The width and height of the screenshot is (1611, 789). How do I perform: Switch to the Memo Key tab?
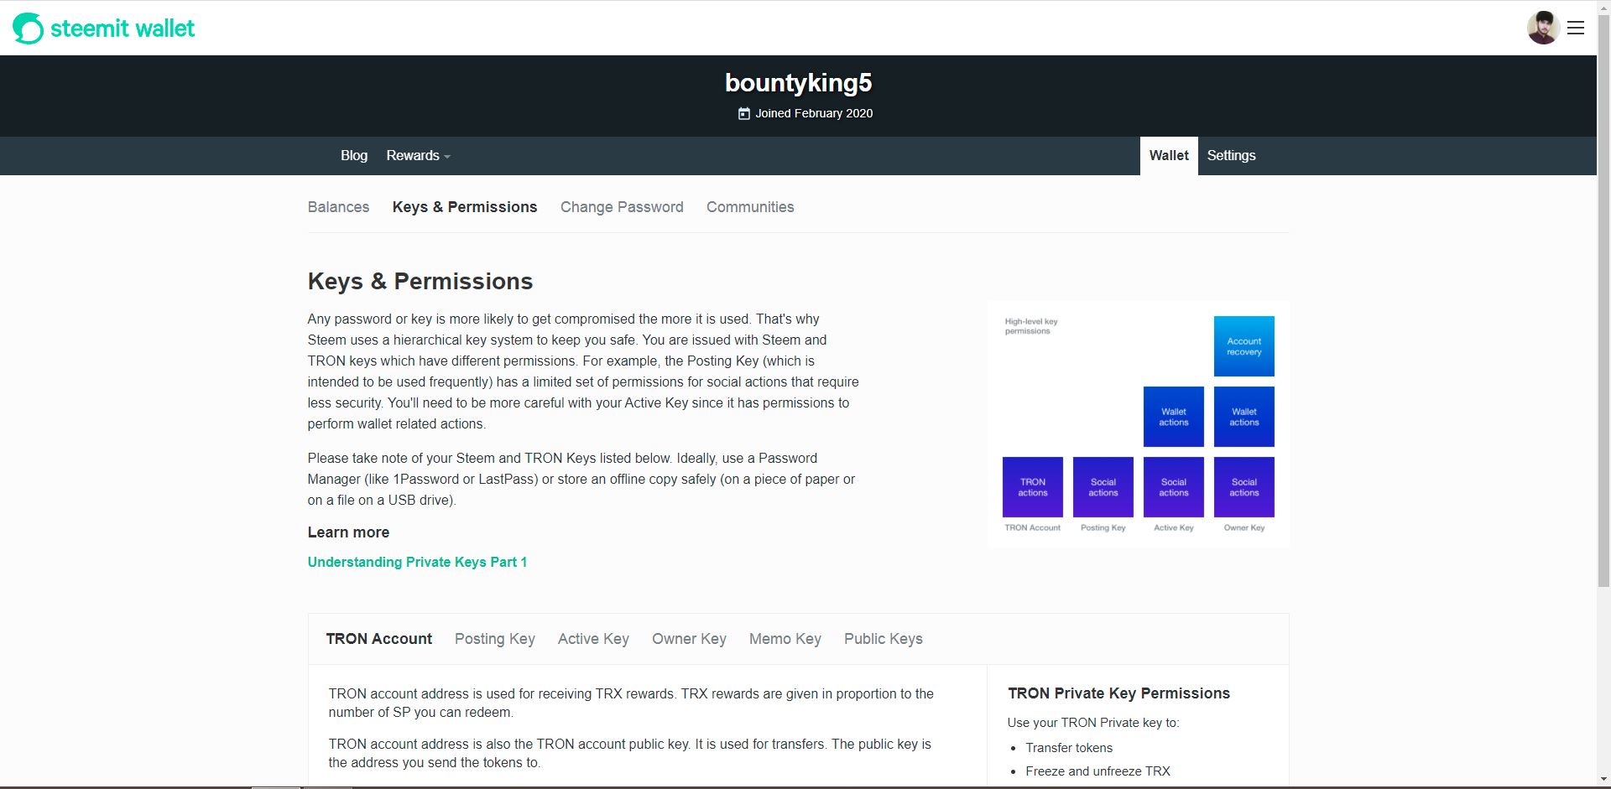click(785, 639)
